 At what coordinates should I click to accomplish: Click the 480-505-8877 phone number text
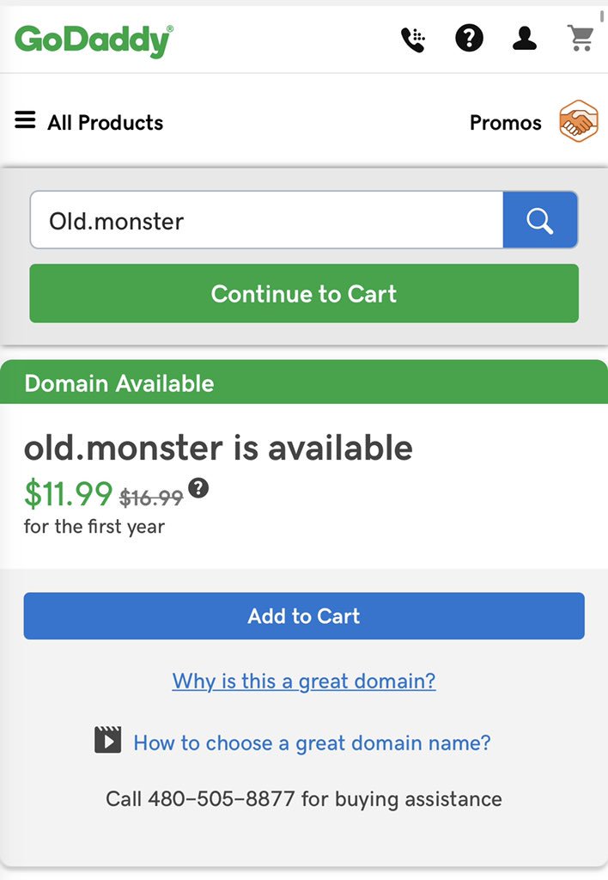click(x=221, y=798)
